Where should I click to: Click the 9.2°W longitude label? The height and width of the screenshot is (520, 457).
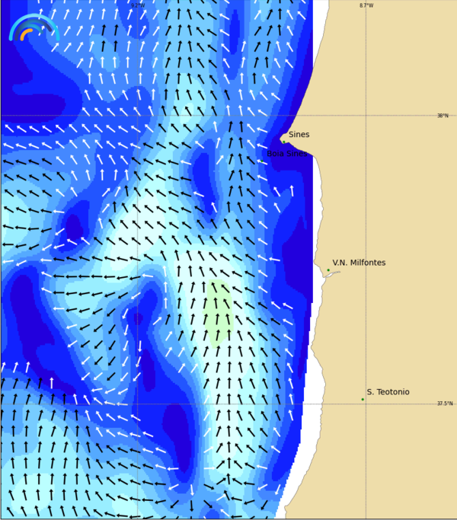(137, 5)
